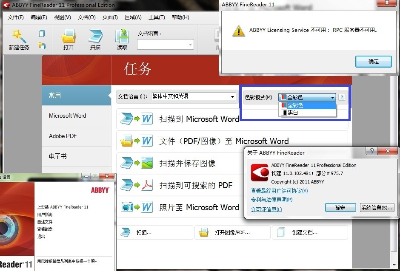Click the help question mark next to 色彩模式
Viewport: 400px width, 271px height.
click(x=342, y=97)
